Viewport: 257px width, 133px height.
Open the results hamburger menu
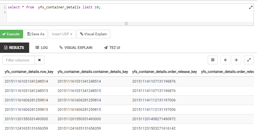pyautogui.click(x=212, y=60)
